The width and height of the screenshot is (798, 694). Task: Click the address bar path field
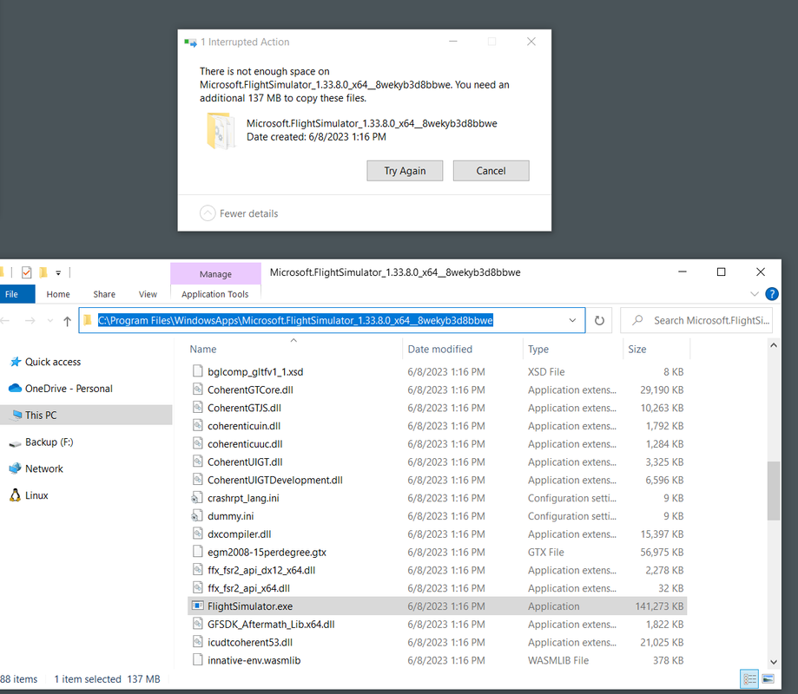coord(332,320)
